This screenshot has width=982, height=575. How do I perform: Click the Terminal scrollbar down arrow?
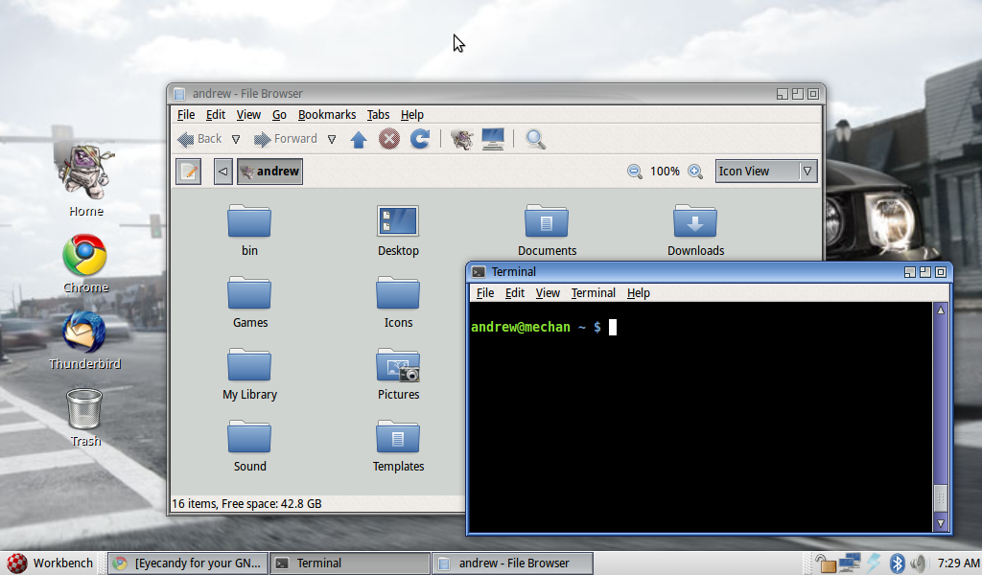tap(941, 523)
